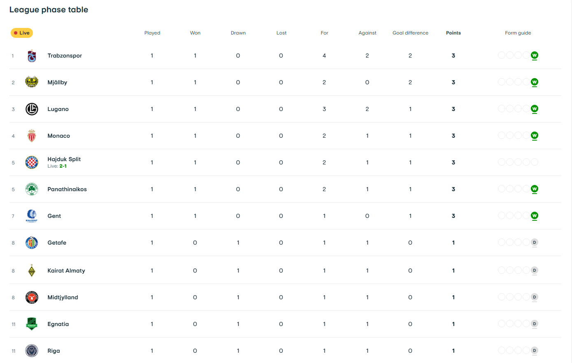Click Egnatia's draw form badge
The height and width of the screenshot is (363, 572).
(x=535, y=324)
